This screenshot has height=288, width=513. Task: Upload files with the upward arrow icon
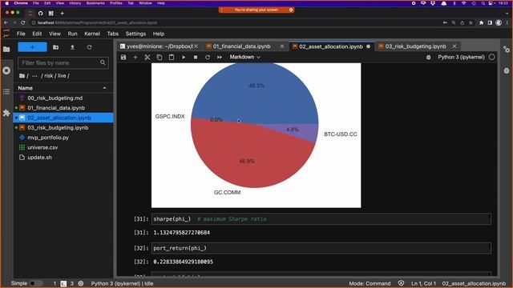tap(72, 47)
